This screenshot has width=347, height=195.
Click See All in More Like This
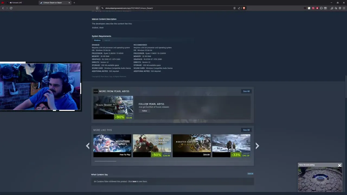click(x=246, y=130)
